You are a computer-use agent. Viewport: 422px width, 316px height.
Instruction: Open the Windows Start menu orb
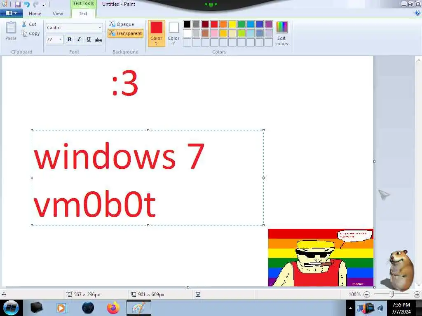(11, 308)
